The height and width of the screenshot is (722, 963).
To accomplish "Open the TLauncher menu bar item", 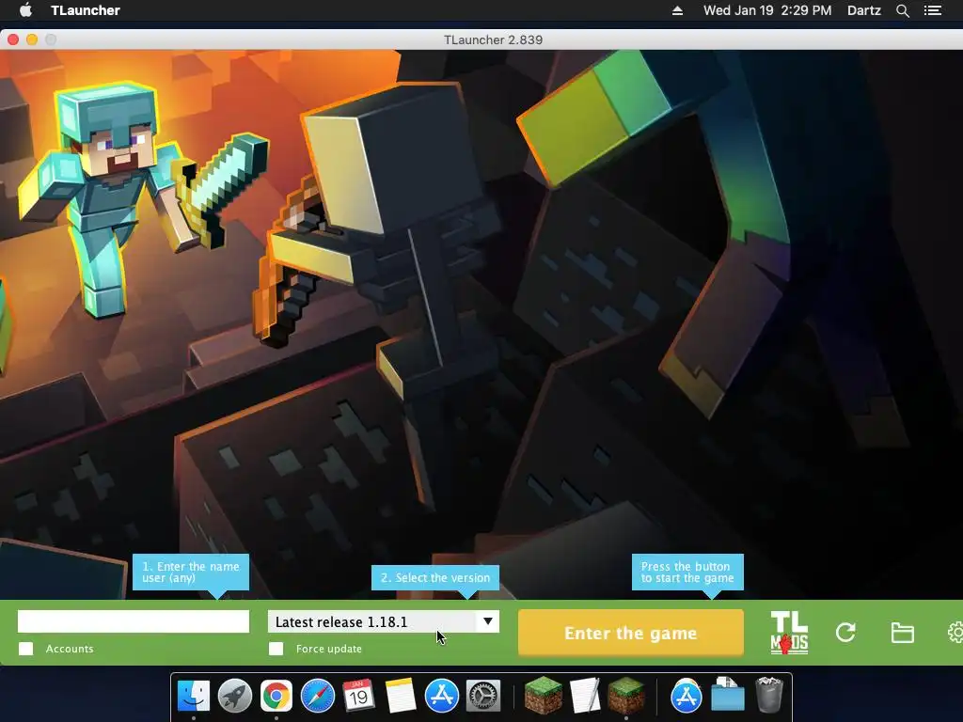I will pos(86,10).
